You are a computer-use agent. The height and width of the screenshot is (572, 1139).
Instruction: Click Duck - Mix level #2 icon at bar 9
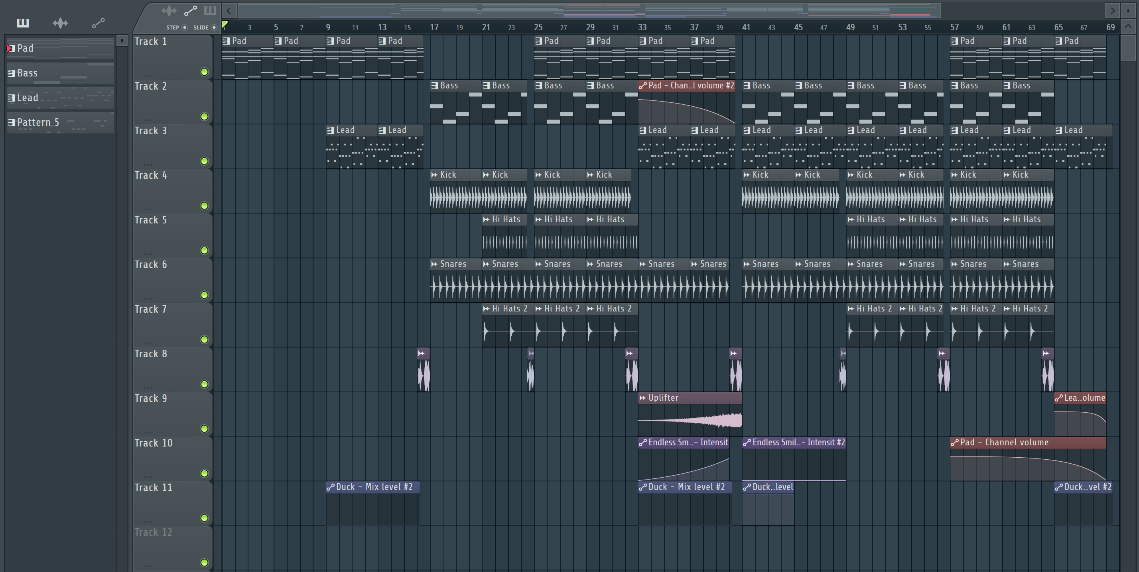click(x=330, y=487)
